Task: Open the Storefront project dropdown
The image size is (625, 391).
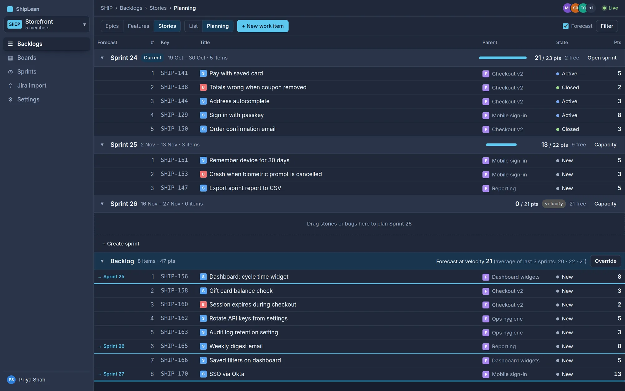Action: point(47,24)
